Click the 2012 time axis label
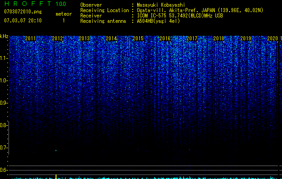 (57, 38)
